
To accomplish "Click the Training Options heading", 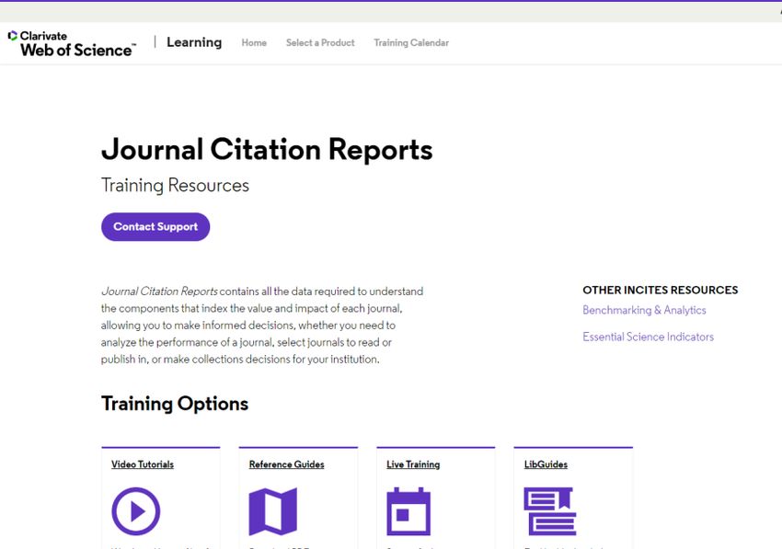I will 175,404.
